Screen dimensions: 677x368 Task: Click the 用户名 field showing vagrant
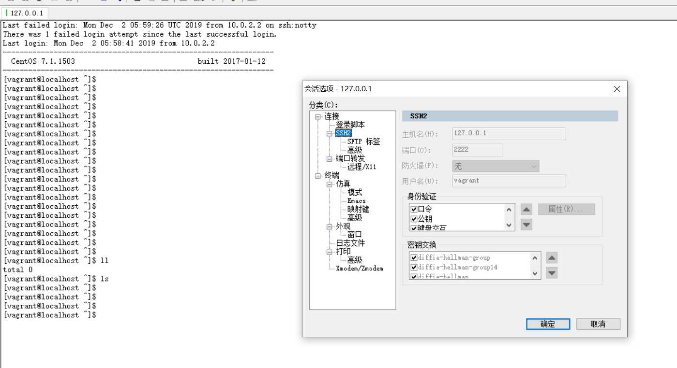(509, 181)
